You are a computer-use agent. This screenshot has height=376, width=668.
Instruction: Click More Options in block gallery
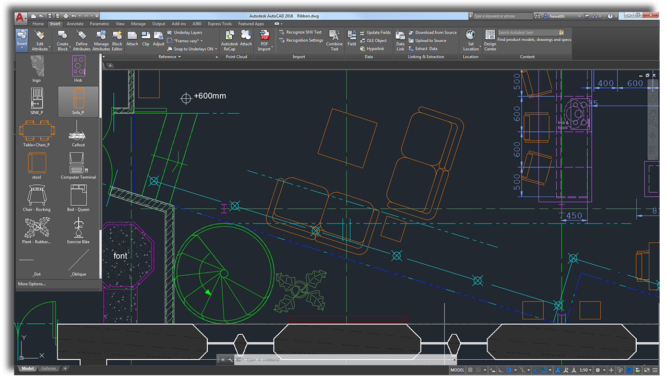pyautogui.click(x=32, y=284)
